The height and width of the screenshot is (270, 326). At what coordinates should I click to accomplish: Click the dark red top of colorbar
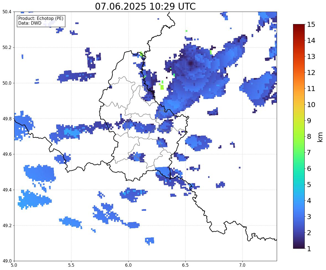coord(299,27)
